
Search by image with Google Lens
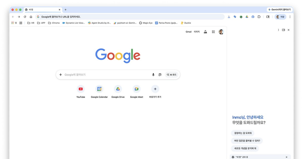pyautogui.click(x=160, y=75)
